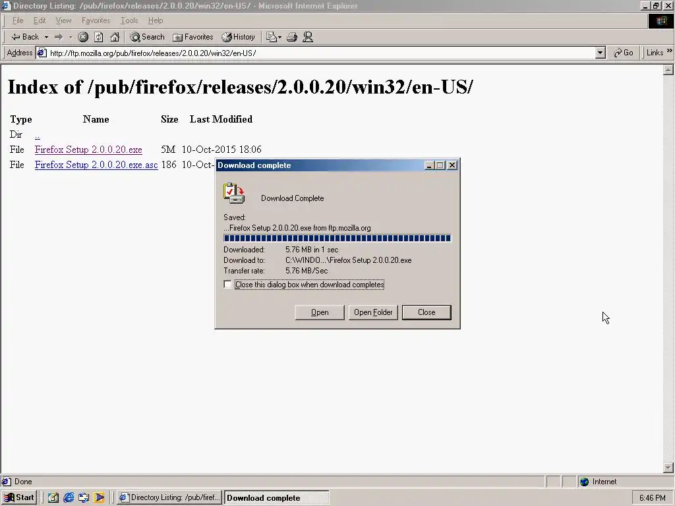
Task: Open the Favorites pane from toolbar
Action: pos(193,37)
